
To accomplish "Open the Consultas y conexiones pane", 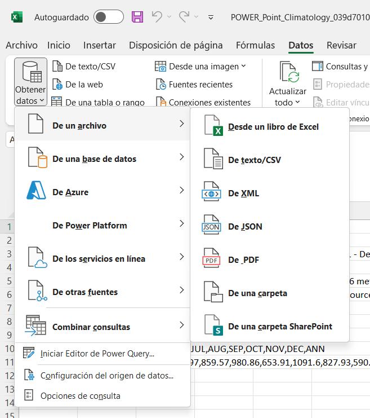I will click(341, 66).
